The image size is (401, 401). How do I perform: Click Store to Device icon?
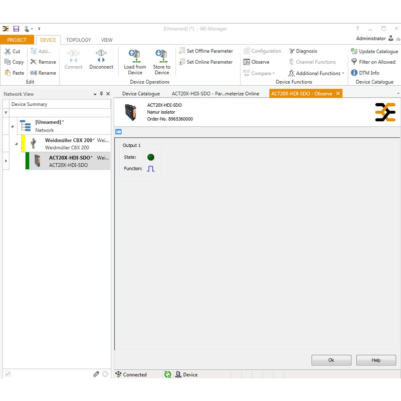[161, 56]
